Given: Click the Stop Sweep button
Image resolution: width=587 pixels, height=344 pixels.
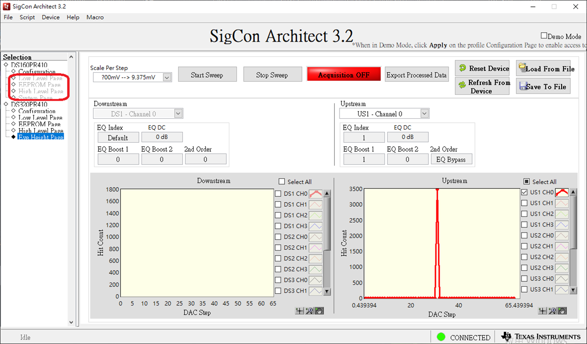Looking at the screenshot, I should 272,75.
